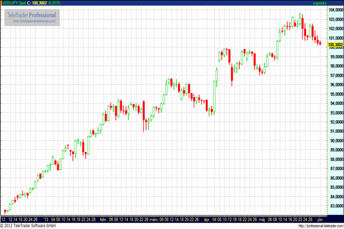Select the closing value C: 100,3002 in header

[x=39, y=3]
